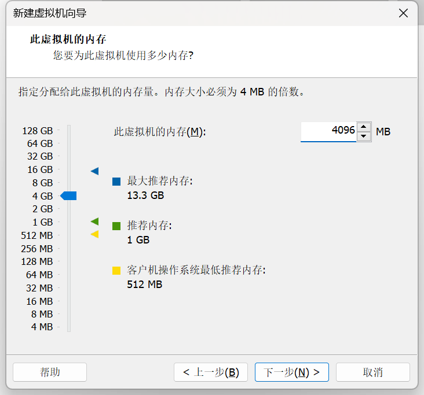Click in the memory value field showing 4096
Image resolution: width=424 pixels, height=395 pixels.
point(328,131)
